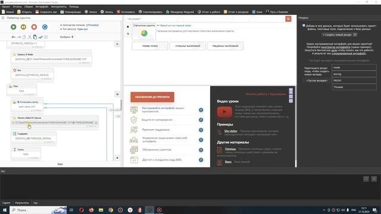
Task: Open the menu icon beside Создать новый ресурс
Action: click(x=355, y=35)
